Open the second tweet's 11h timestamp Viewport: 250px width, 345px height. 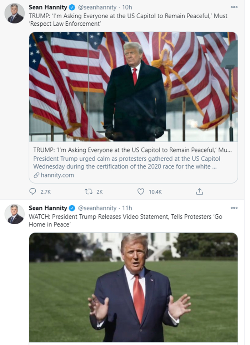coord(127,208)
